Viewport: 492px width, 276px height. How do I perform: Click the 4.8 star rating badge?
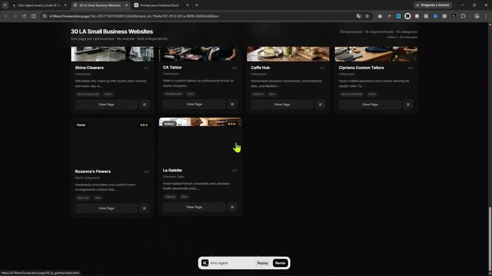click(144, 125)
